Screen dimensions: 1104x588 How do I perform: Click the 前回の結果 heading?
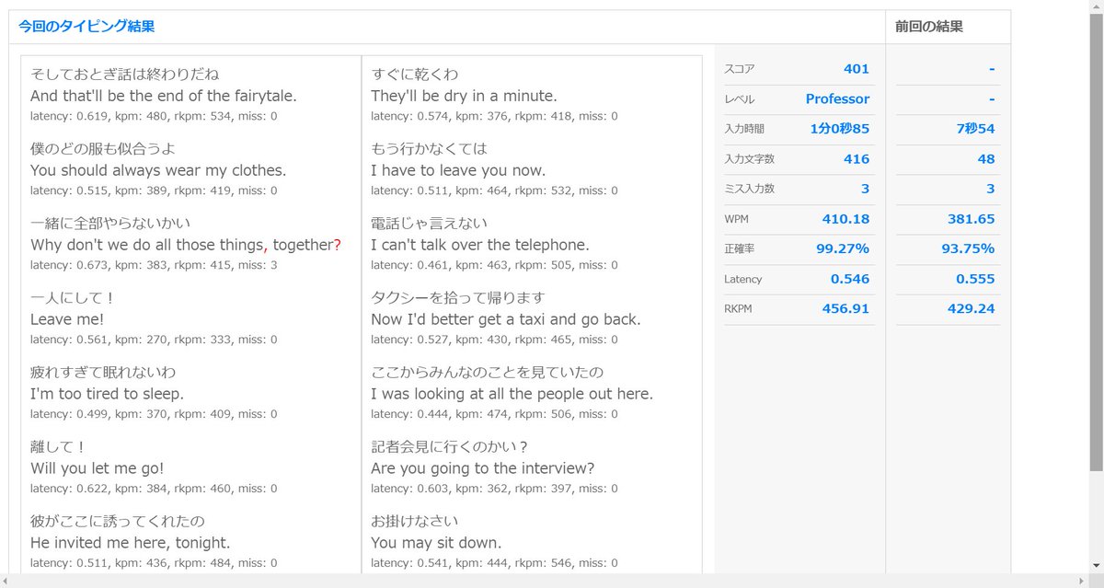coord(929,27)
